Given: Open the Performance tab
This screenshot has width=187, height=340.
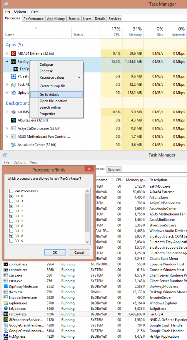Looking at the screenshot, I should [34, 19].
